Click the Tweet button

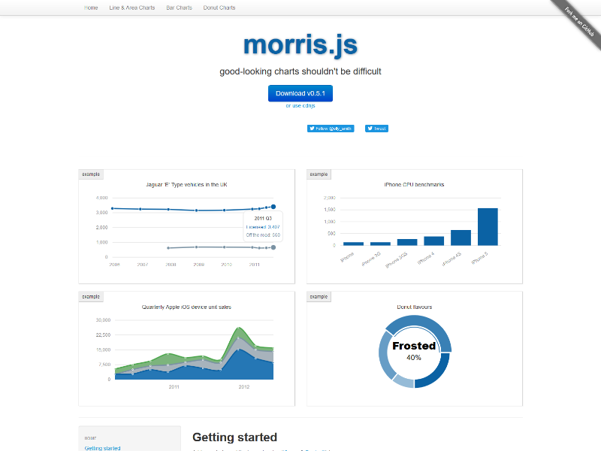(376, 129)
